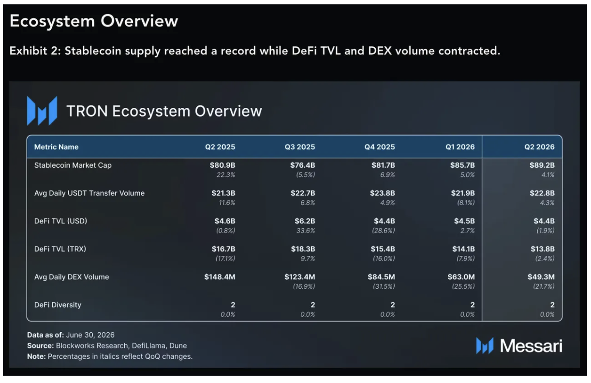Click the Avg Daily USDT Transfer Volume label
The height and width of the screenshot is (383, 591).
[x=89, y=193]
